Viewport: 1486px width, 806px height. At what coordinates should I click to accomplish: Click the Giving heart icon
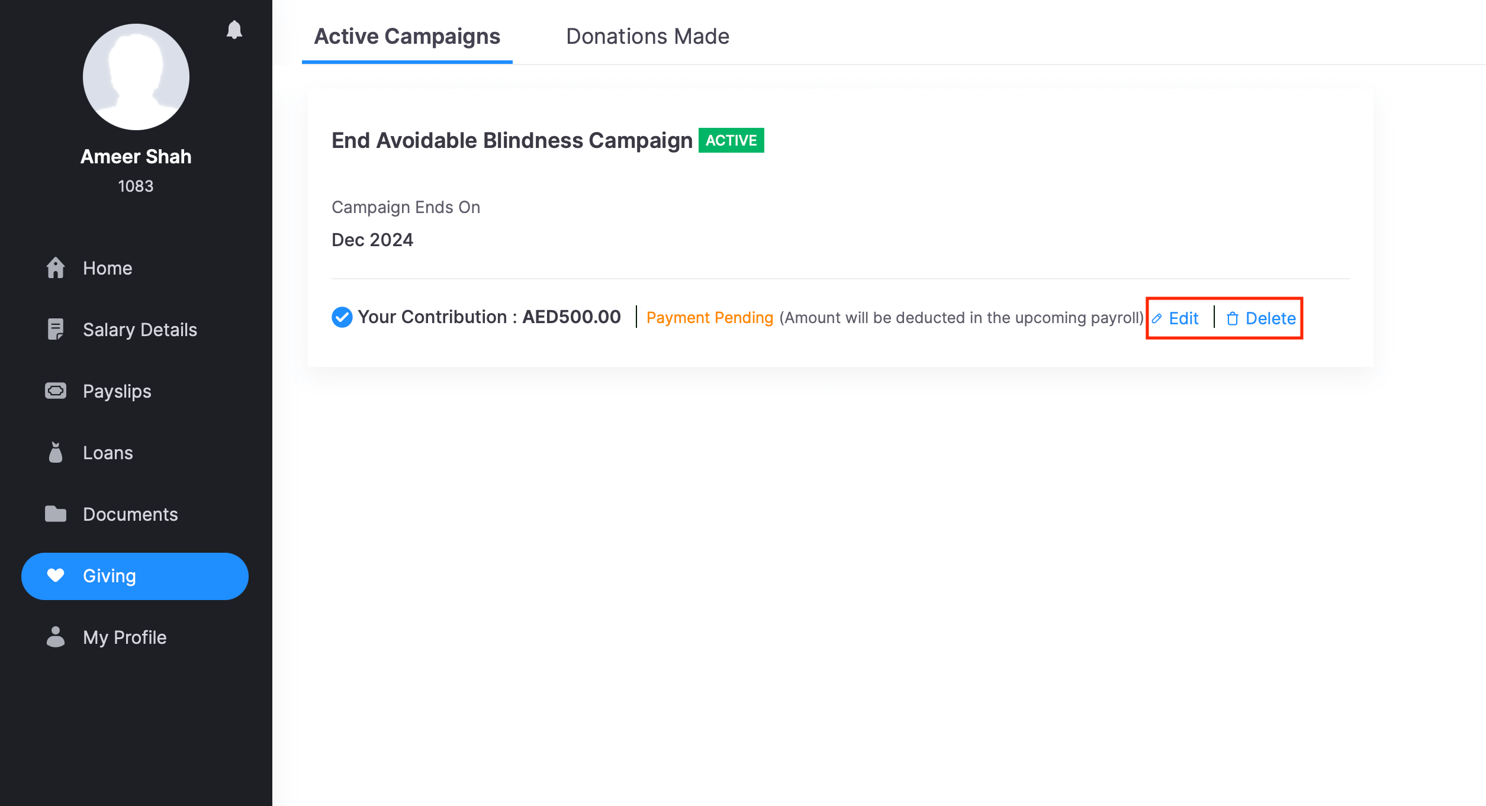[x=56, y=576]
